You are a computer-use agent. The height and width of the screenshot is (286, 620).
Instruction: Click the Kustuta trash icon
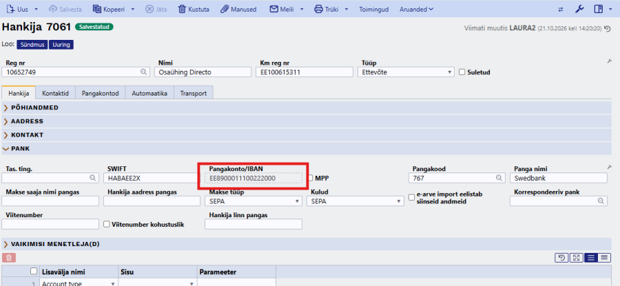click(x=182, y=9)
